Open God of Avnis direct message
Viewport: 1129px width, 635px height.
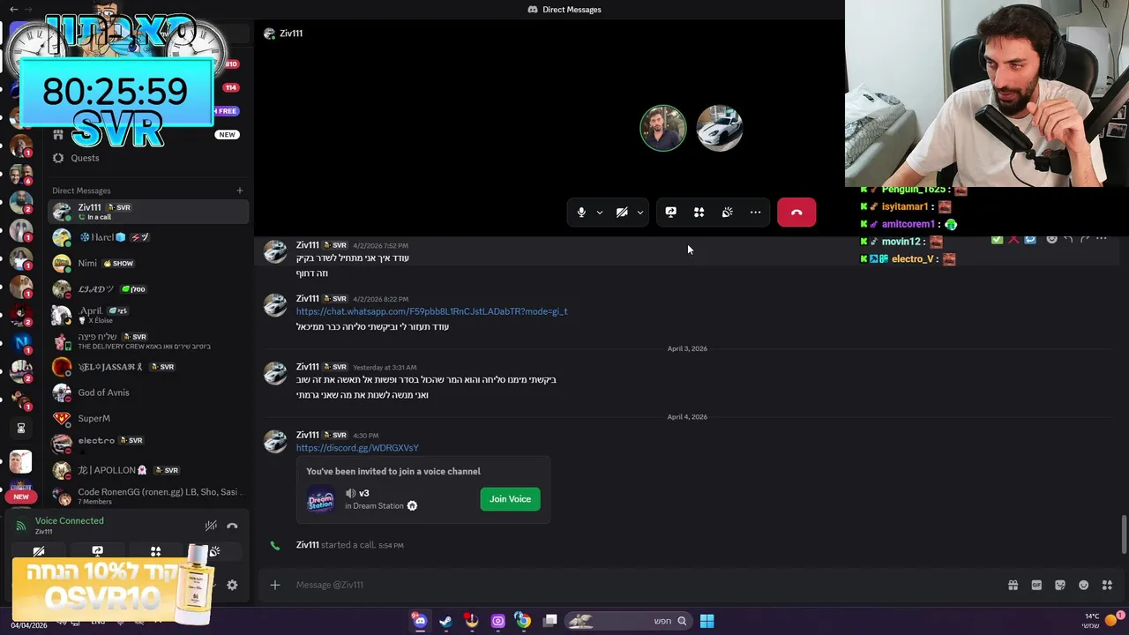(x=148, y=392)
